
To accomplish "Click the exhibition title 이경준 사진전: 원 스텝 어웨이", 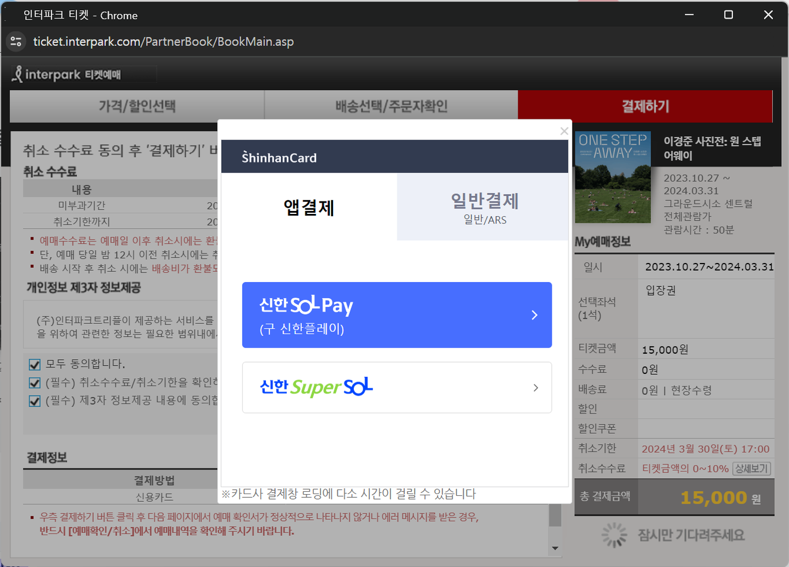I will (712, 148).
